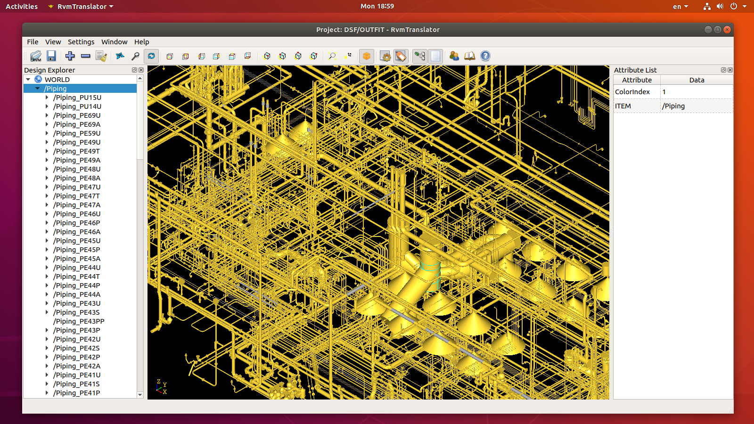754x424 pixels.
Task: Collapse the WORLD tree node
Action: pyautogui.click(x=28, y=80)
